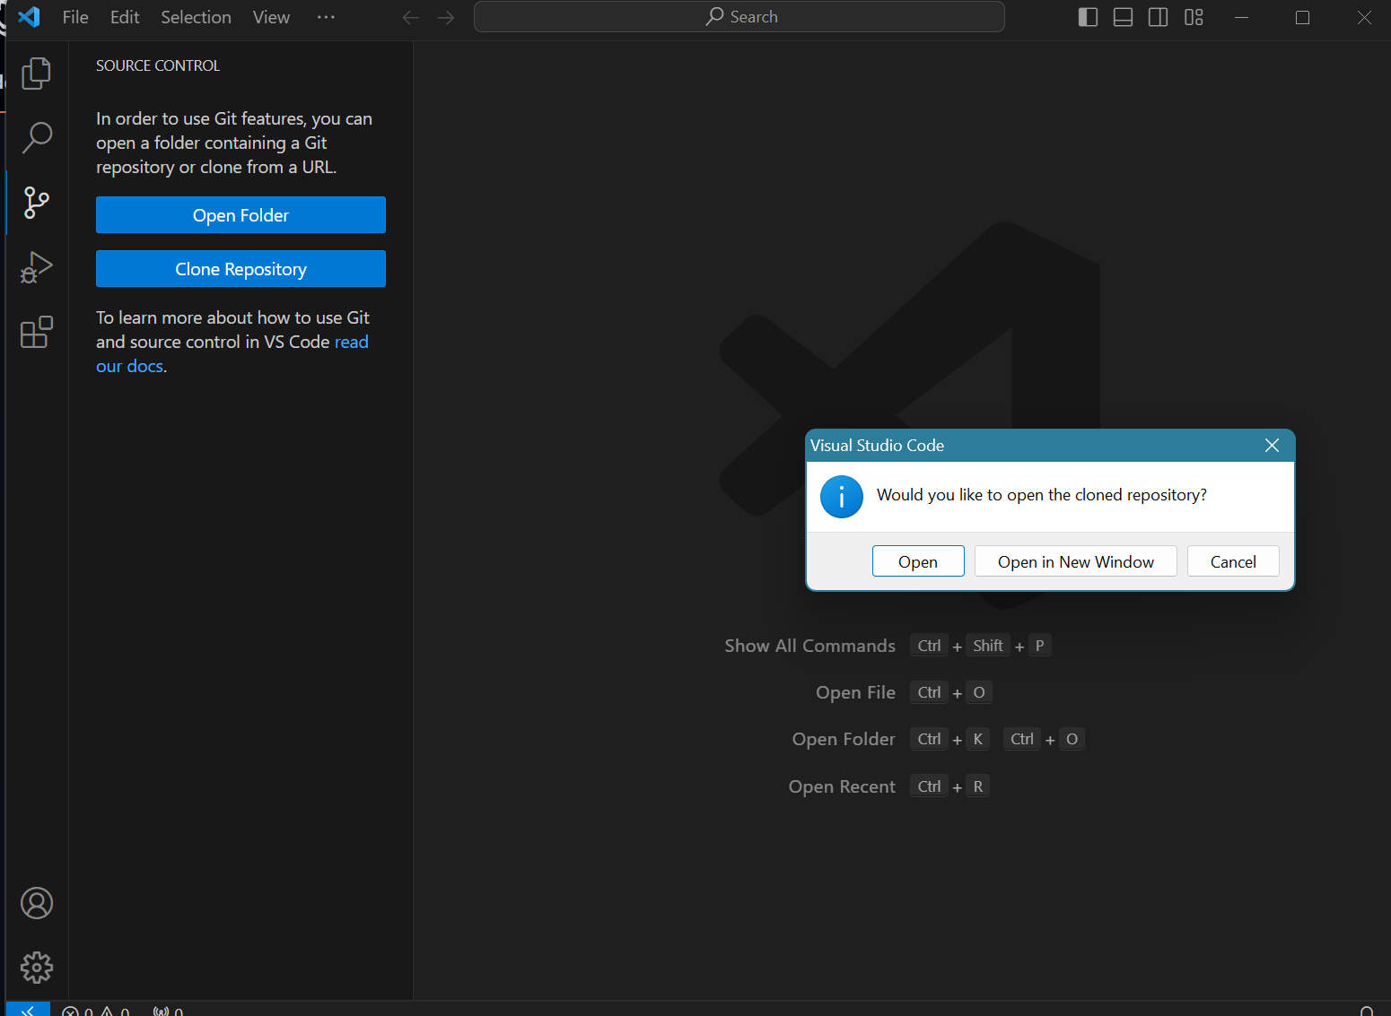Open the File menu
This screenshot has width=1391, height=1016.
coord(75,17)
